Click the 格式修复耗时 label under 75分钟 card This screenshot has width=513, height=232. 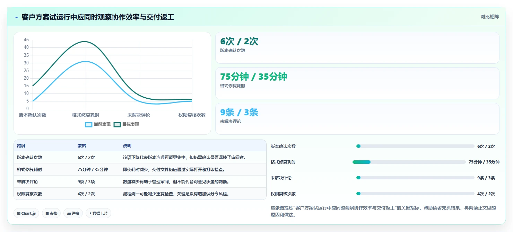click(233, 86)
